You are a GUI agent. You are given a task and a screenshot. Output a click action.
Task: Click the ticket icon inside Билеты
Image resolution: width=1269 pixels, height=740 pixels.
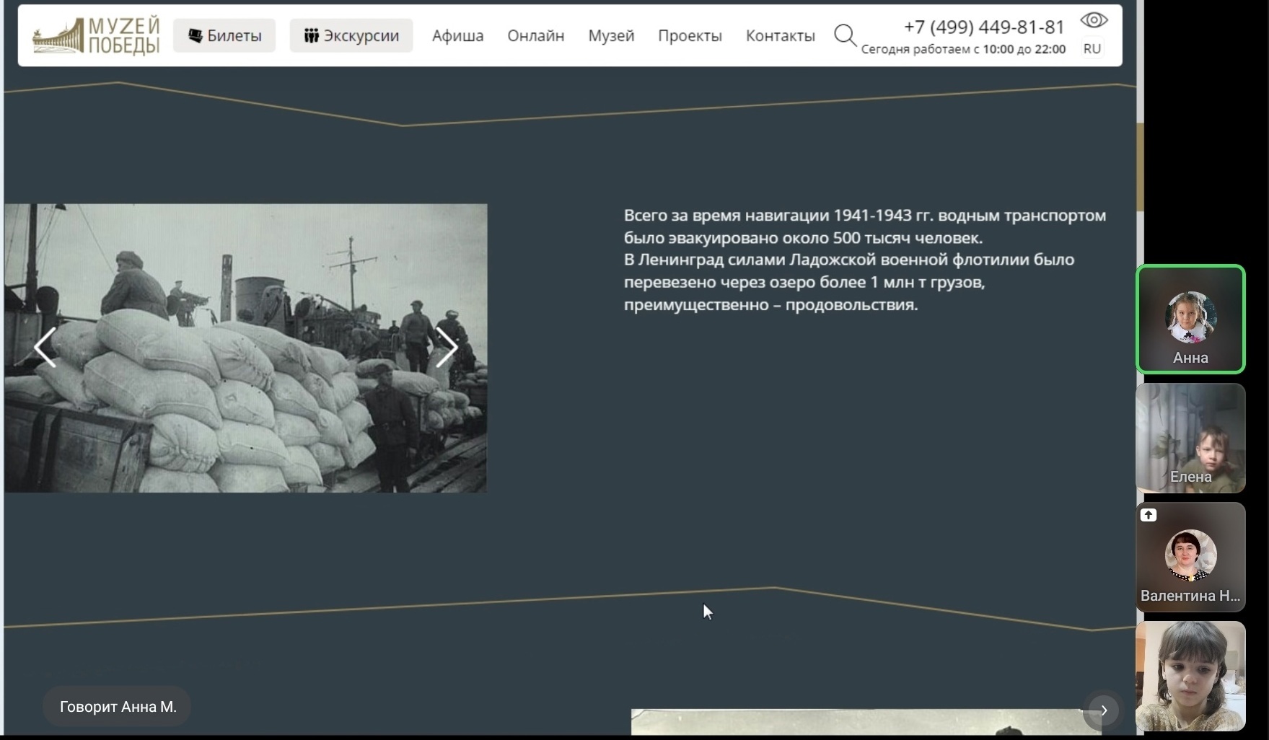195,35
